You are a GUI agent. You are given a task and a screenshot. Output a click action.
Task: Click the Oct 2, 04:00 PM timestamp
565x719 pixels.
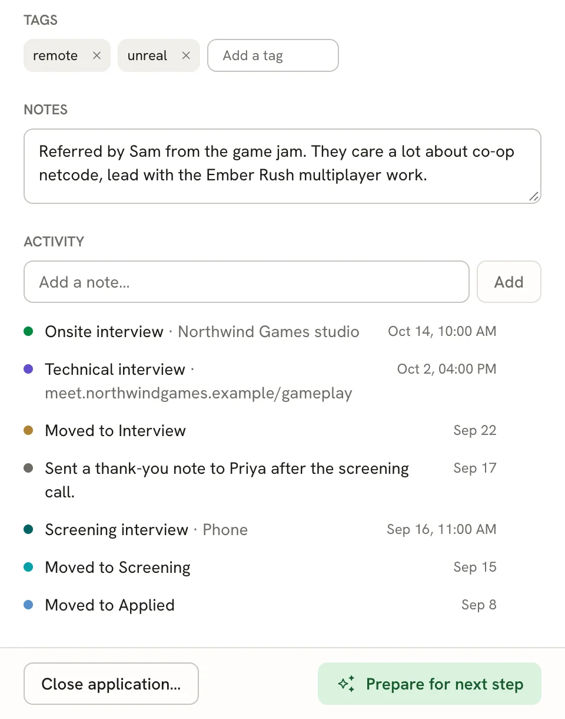click(x=447, y=369)
